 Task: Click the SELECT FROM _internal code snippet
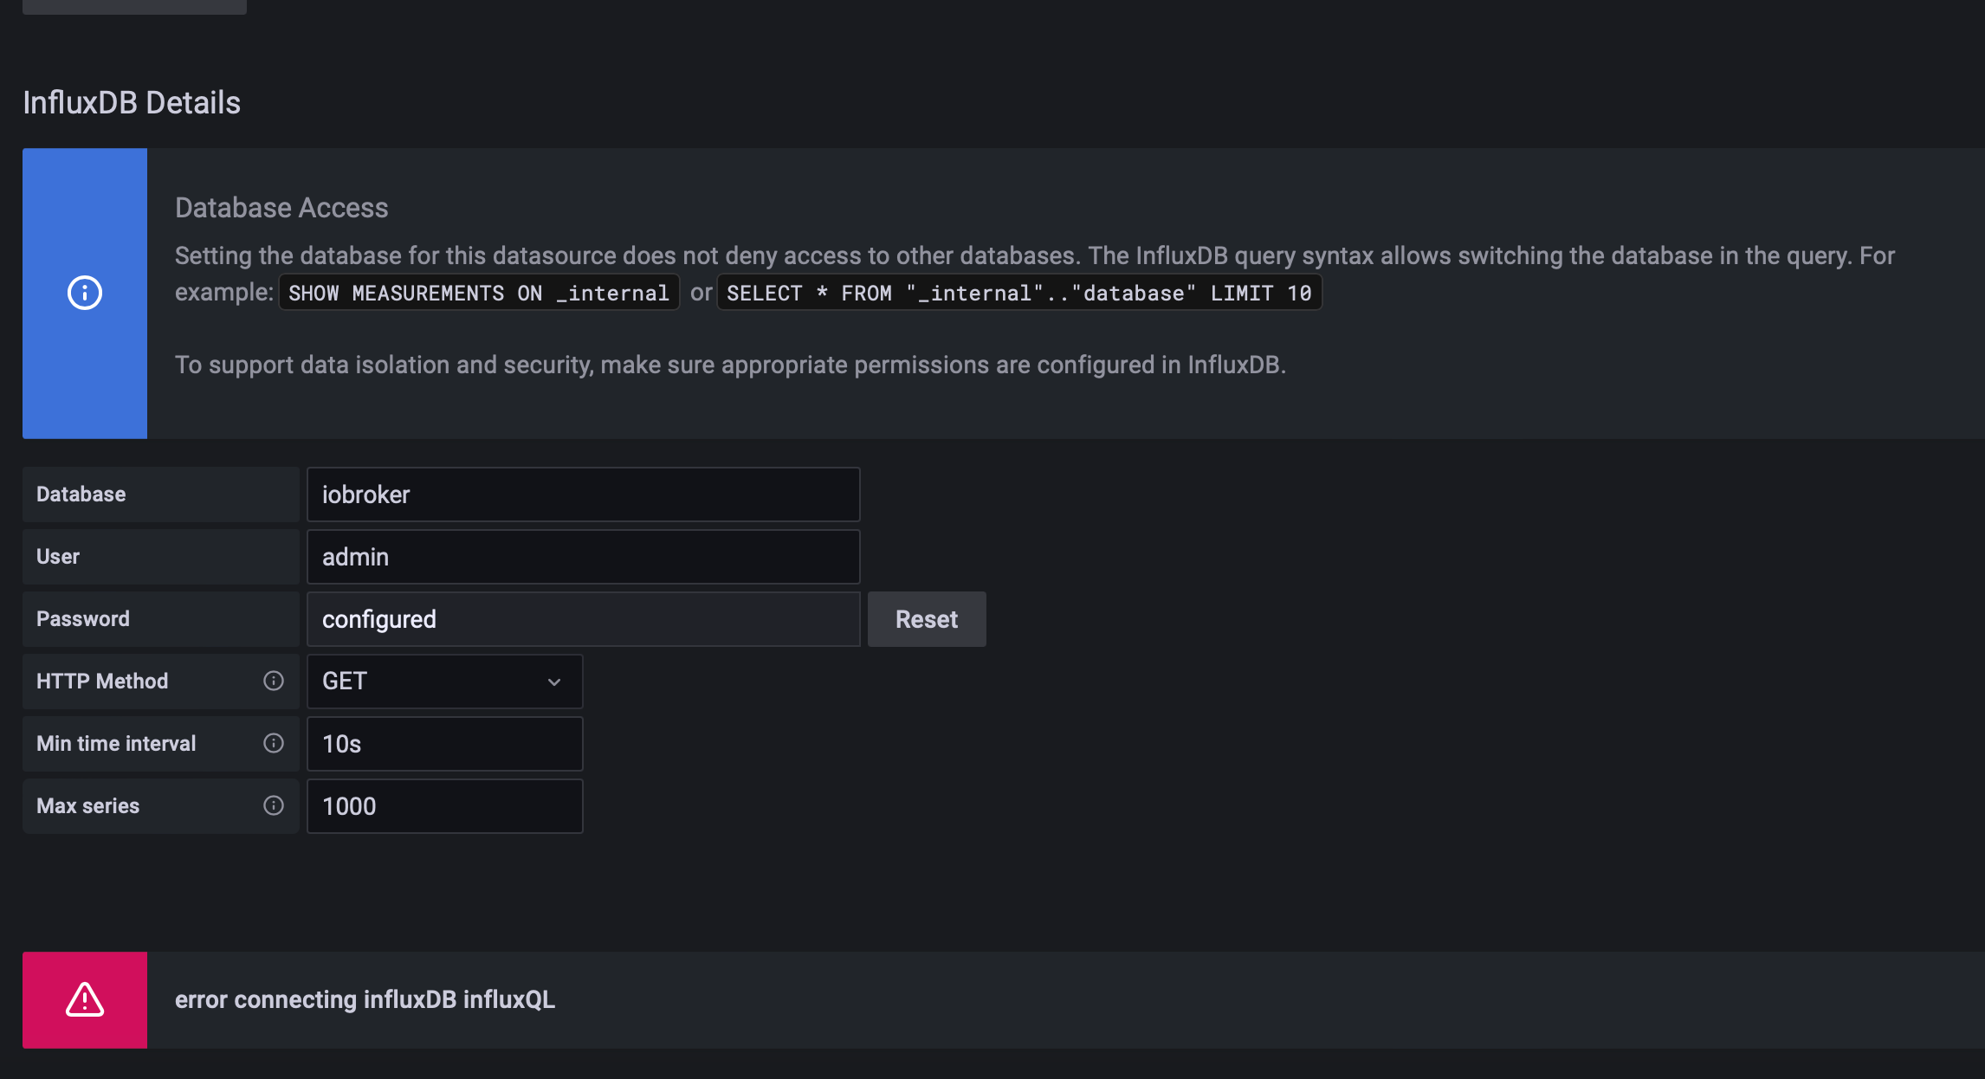coord(1018,293)
